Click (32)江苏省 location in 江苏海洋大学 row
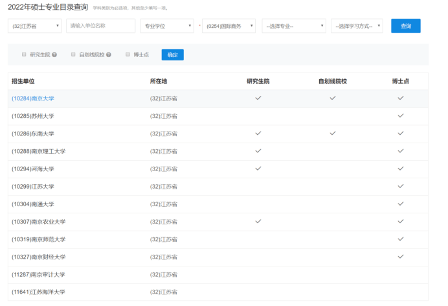 tap(164, 292)
